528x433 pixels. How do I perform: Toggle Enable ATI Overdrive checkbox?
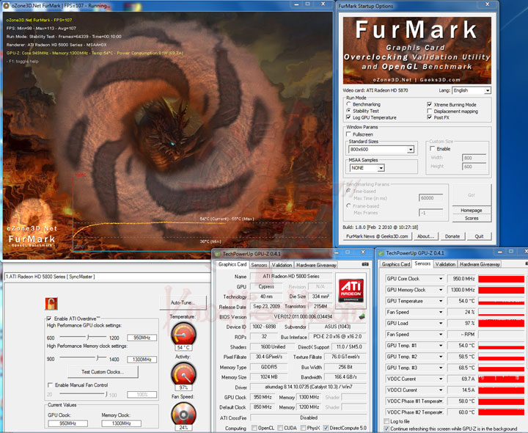pyautogui.click(x=49, y=319)
